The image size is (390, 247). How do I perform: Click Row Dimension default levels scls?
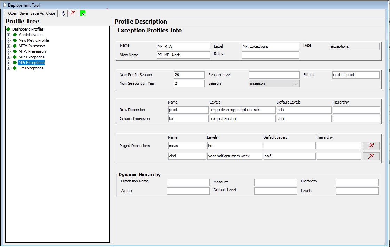pos(304,110)
